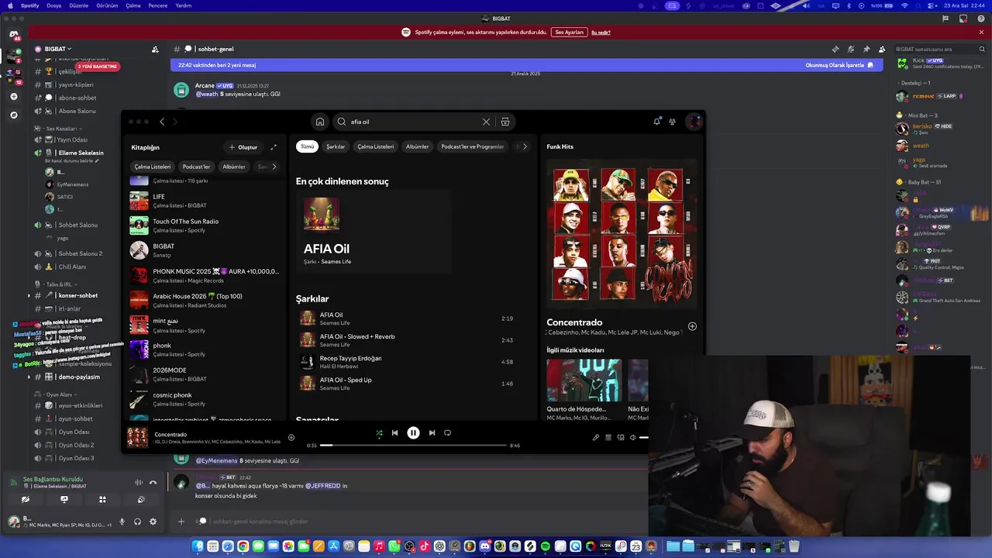The image size is (992, 558).
Task: Show more library filter chips
Action: tap(274, 167)
